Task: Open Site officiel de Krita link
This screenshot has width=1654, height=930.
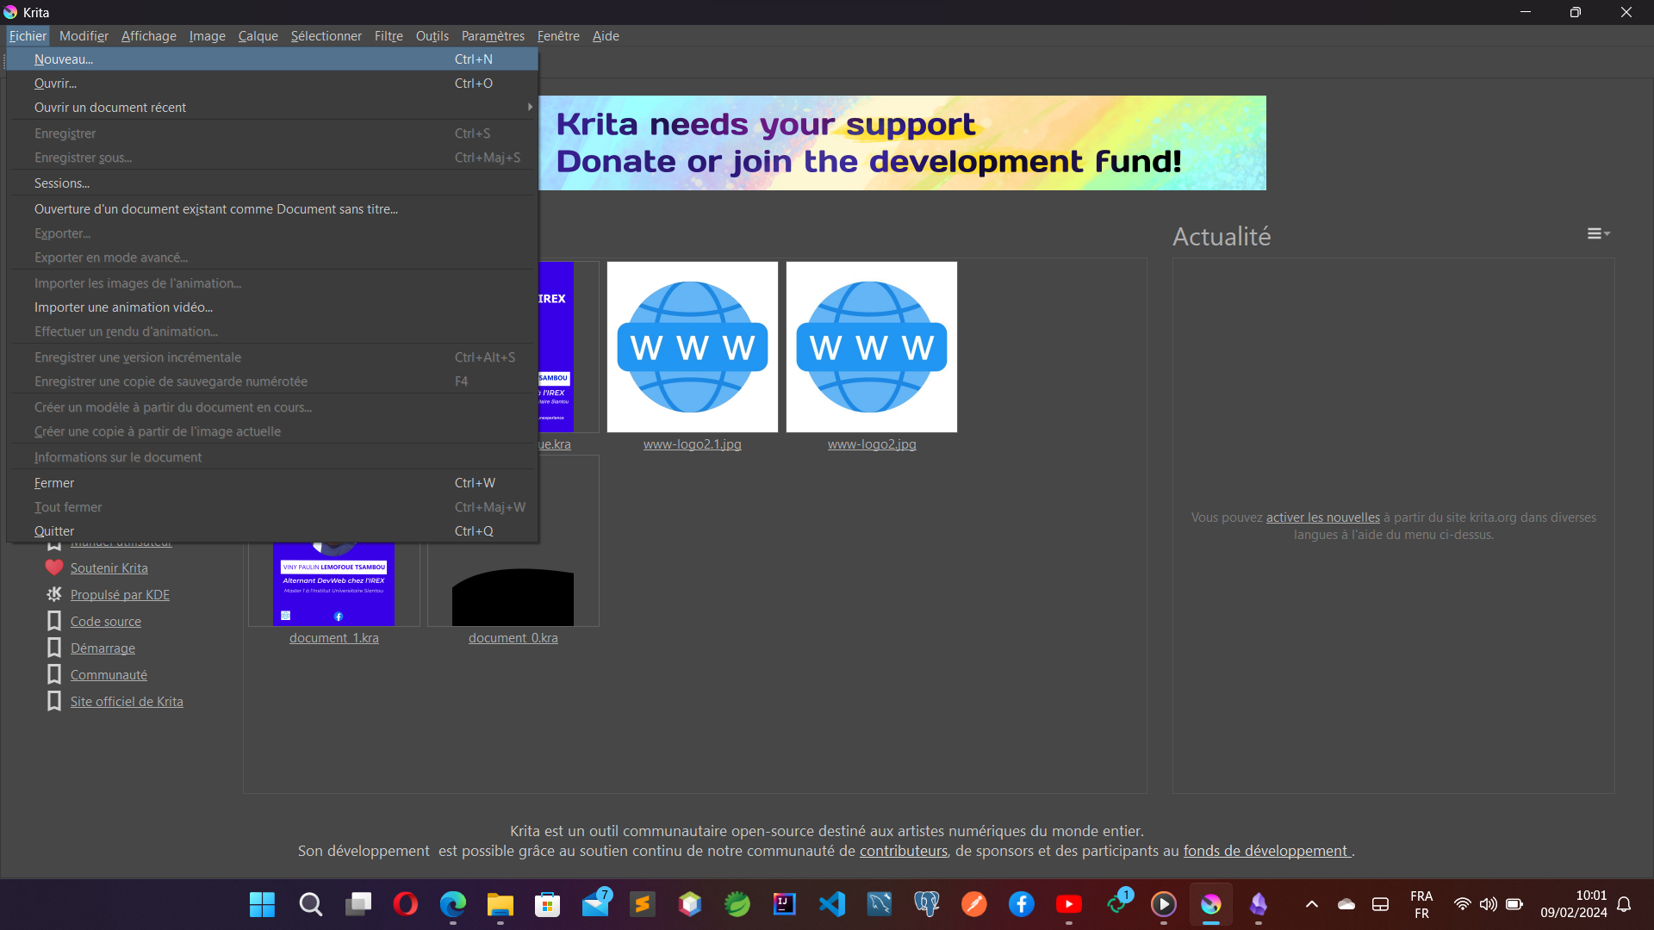Action: pos(127,702)
